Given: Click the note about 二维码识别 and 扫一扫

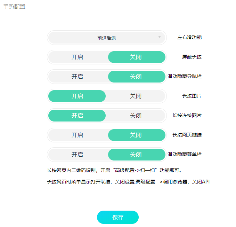Looking at the screenshot, I should [x=115, y=170].
